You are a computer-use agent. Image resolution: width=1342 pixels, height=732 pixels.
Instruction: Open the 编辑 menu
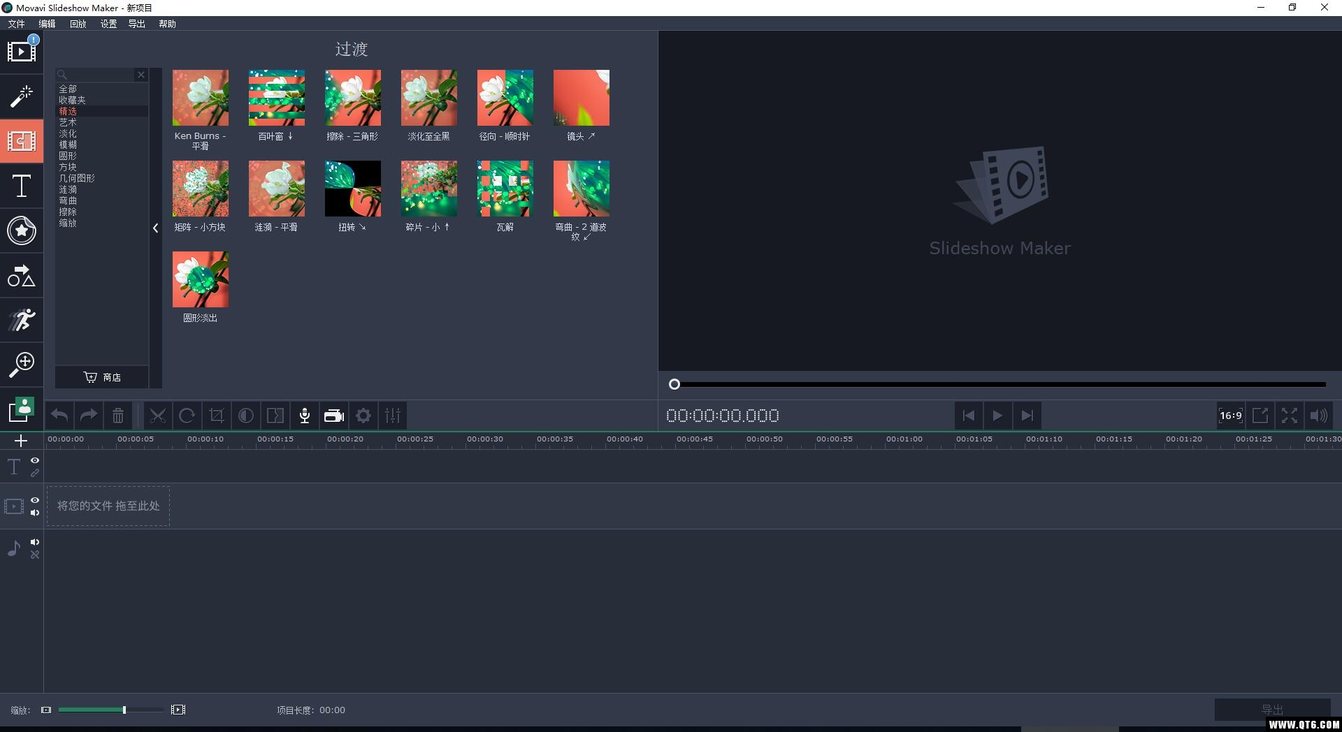tap(47, 24)
